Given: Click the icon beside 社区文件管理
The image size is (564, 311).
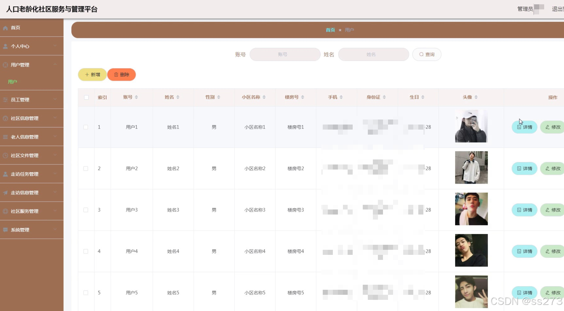Looking at the screenshot, I should [5, 155].
